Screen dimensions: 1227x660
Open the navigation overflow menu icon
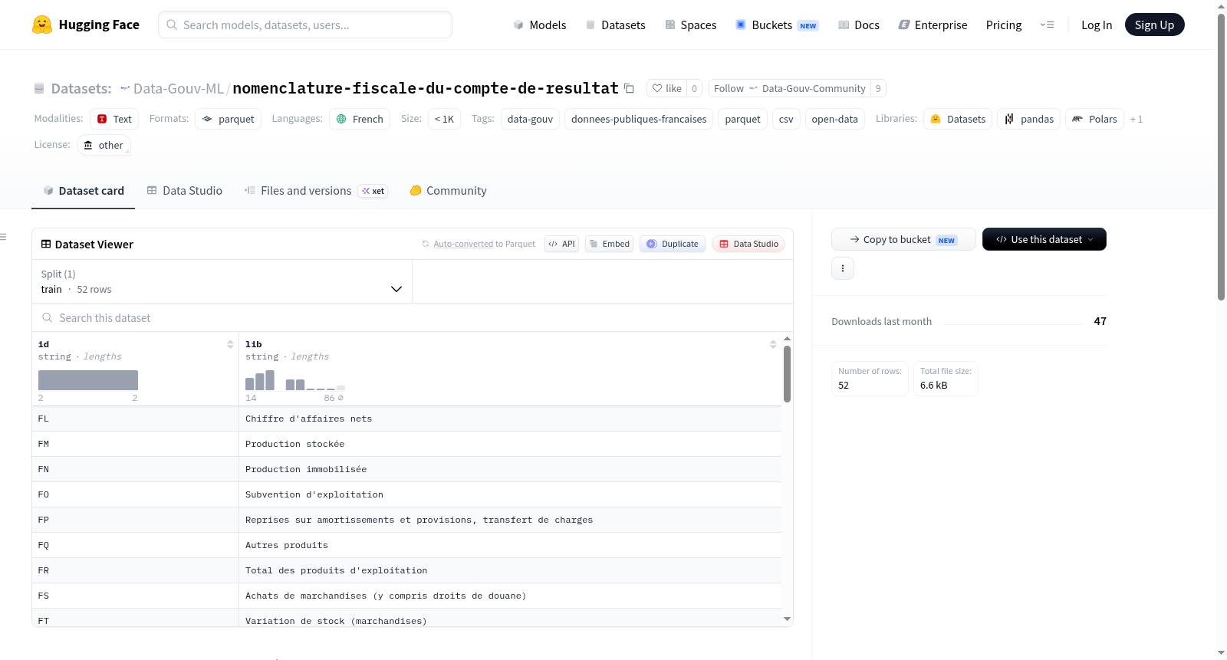click(1047, 25)
